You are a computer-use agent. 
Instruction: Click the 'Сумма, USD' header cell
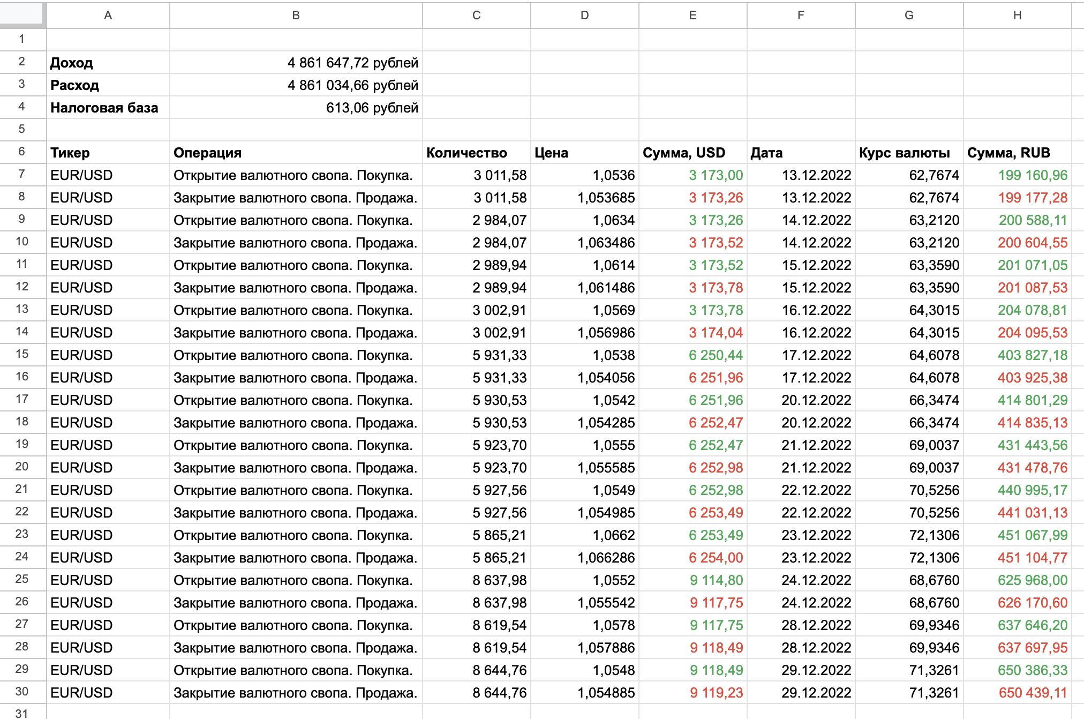click(693, 153)
